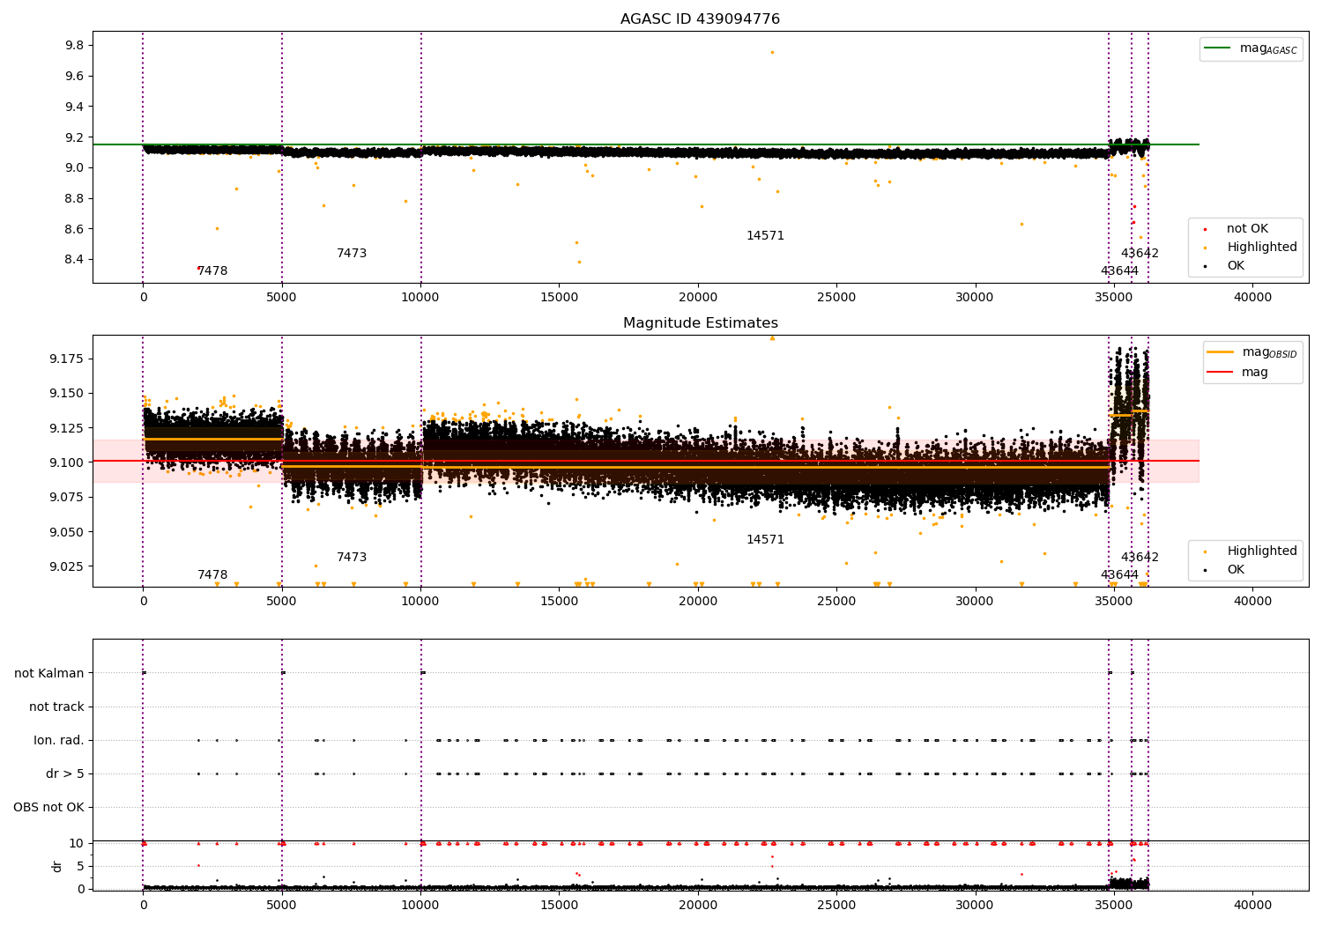Click x-tick 25000 under the bottom plot

[x=836, y=905]
